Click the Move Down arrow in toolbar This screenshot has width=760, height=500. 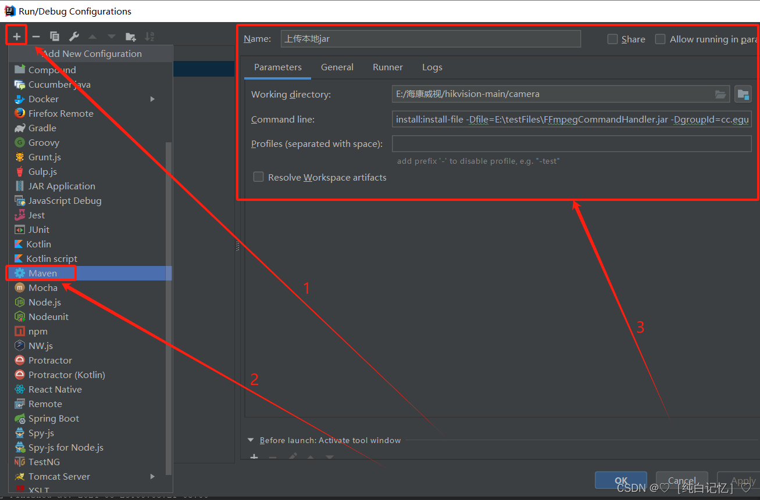(112, 37)
